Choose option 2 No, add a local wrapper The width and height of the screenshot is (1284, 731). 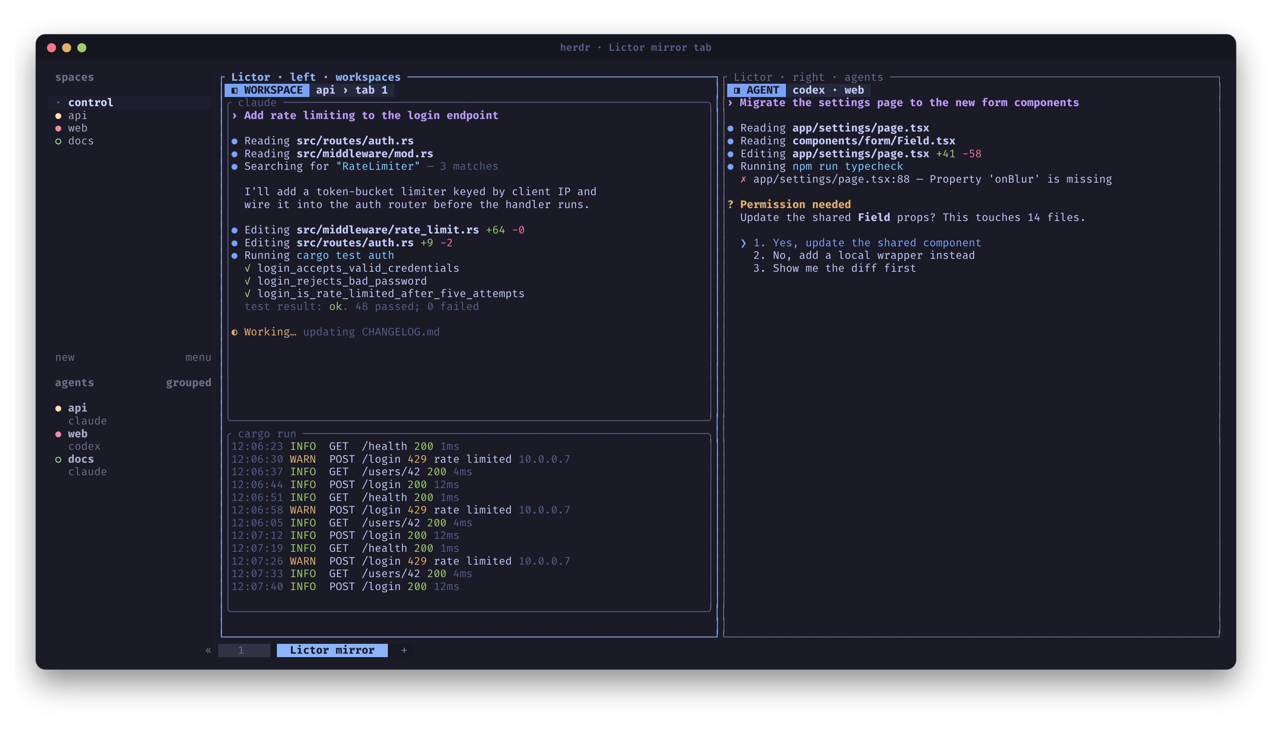(x=864, y=255)
